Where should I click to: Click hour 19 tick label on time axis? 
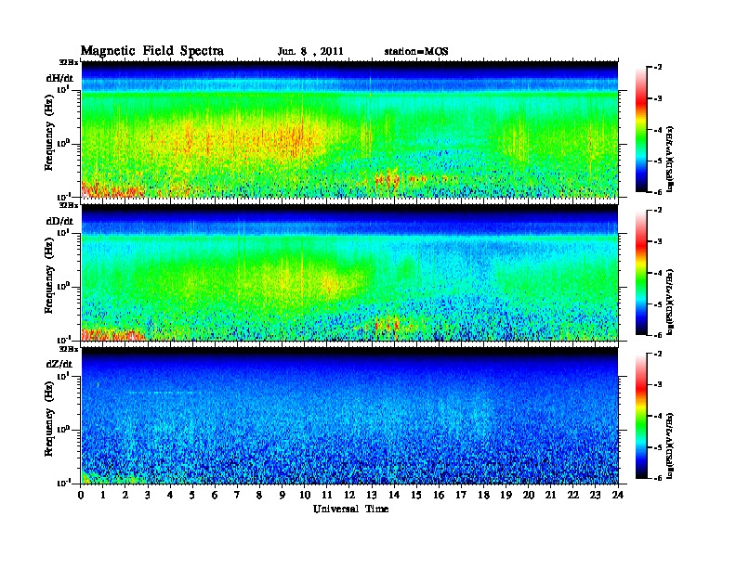point(506,496)
